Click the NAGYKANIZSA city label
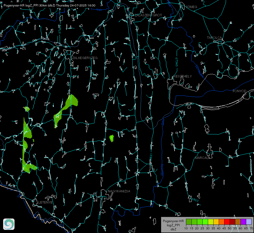254x233 pixels. pos(119,191)
